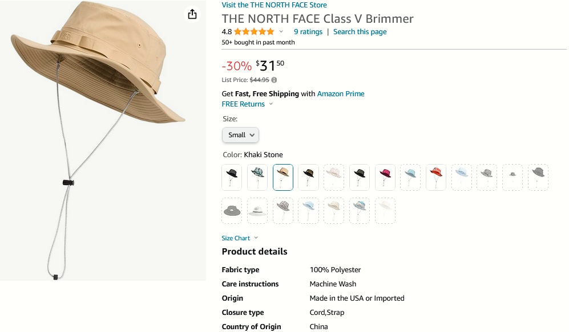569x332 pixels.
Task: Open the 9 ratings link
Action: [x=308, y=32]
